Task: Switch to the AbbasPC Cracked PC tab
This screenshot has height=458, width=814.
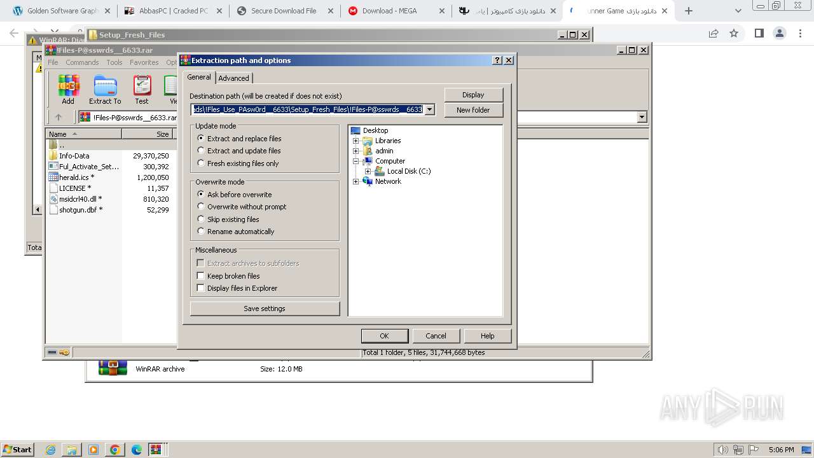Action: pos(174,11)
